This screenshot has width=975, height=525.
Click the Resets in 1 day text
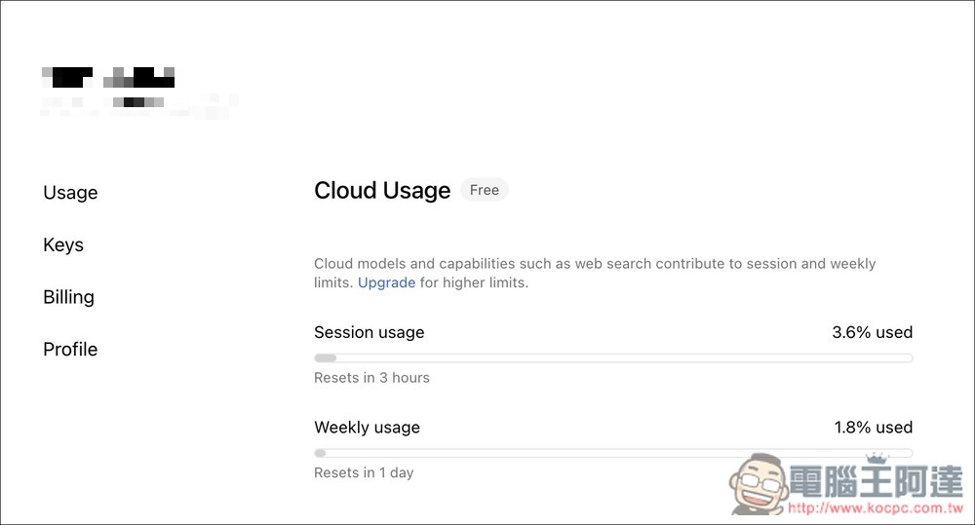[363, 472]
